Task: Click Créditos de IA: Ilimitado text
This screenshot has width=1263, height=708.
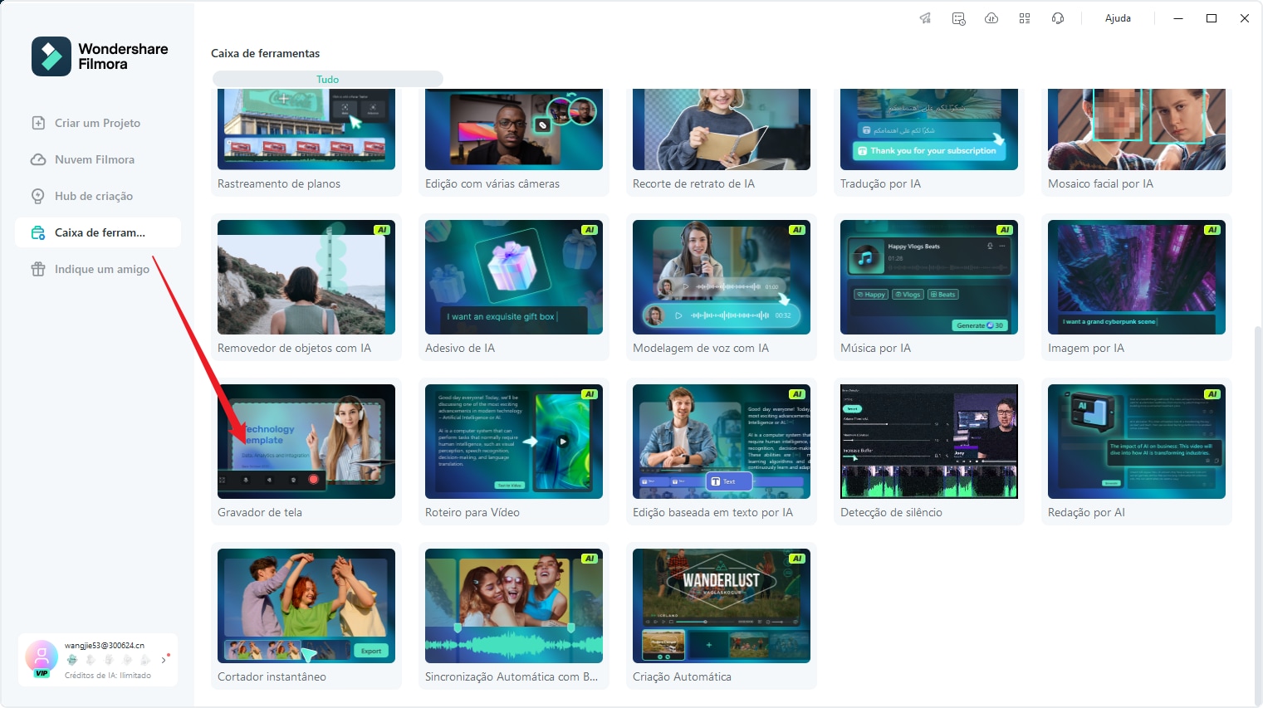Action: (x=108, y=675)
